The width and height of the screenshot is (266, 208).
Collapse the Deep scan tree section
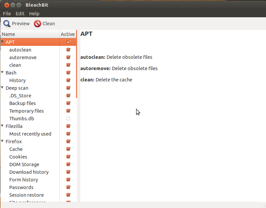pyautogui.click(x=3, y=88)
